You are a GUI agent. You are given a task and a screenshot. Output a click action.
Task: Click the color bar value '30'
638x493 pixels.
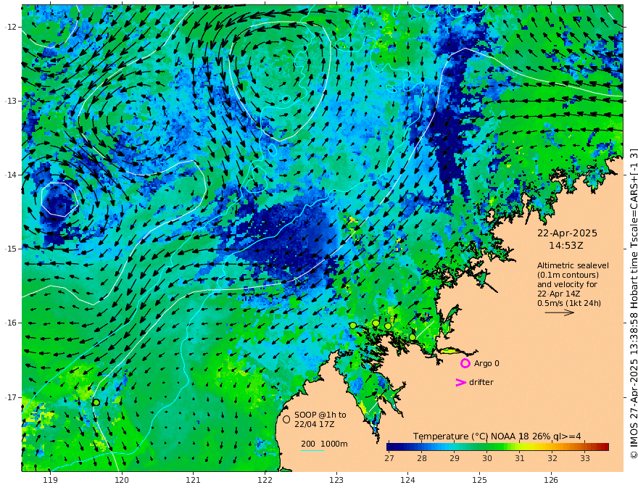coord(487,458)
